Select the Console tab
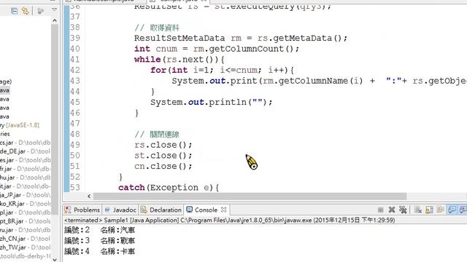467x262 pixels. coord(206,210)
